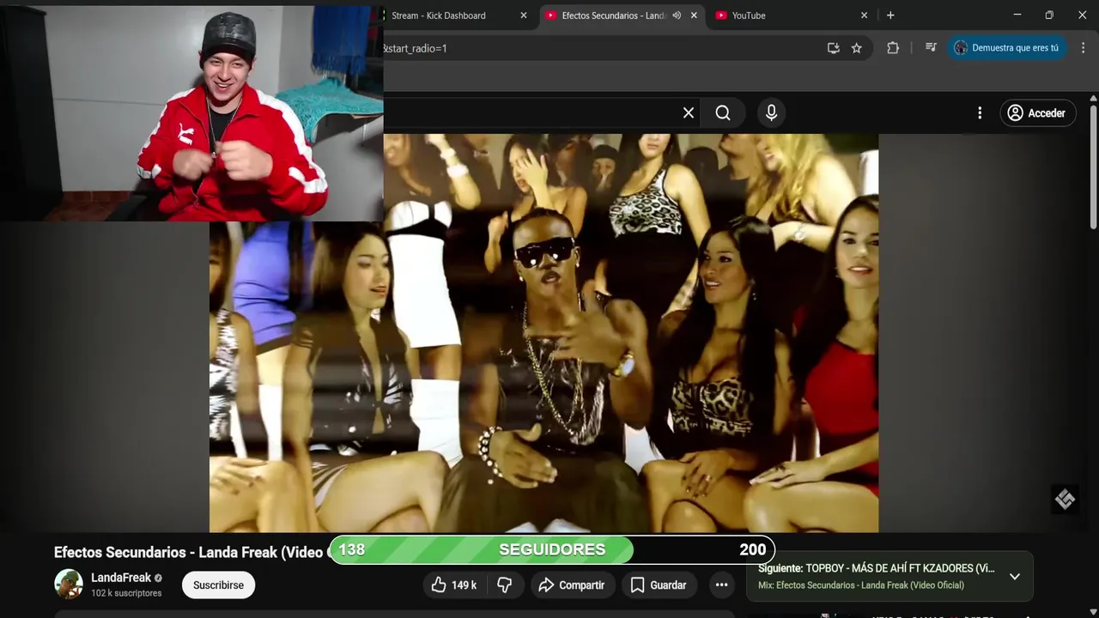This screenshot has width=1099, height=618.
Task: Click the YouTube search magnifier button
Action: coord(723,112)
